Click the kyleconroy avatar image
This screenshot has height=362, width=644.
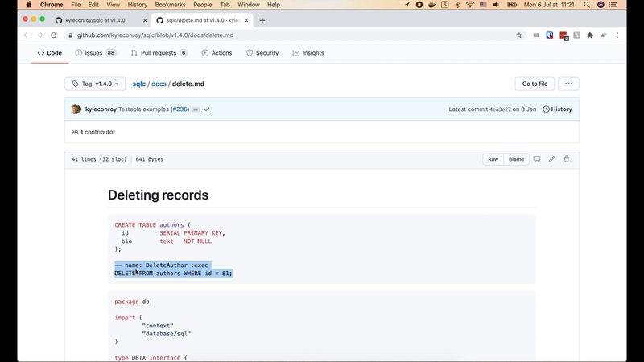pyautogui.click(x=76, y=109)
